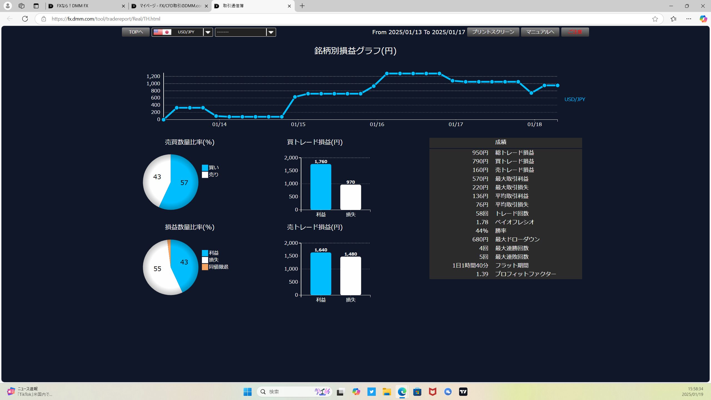Screen dimensions: 711x400
Task: Click the 損失 white legend color swatch
Action: pos(205,260)
